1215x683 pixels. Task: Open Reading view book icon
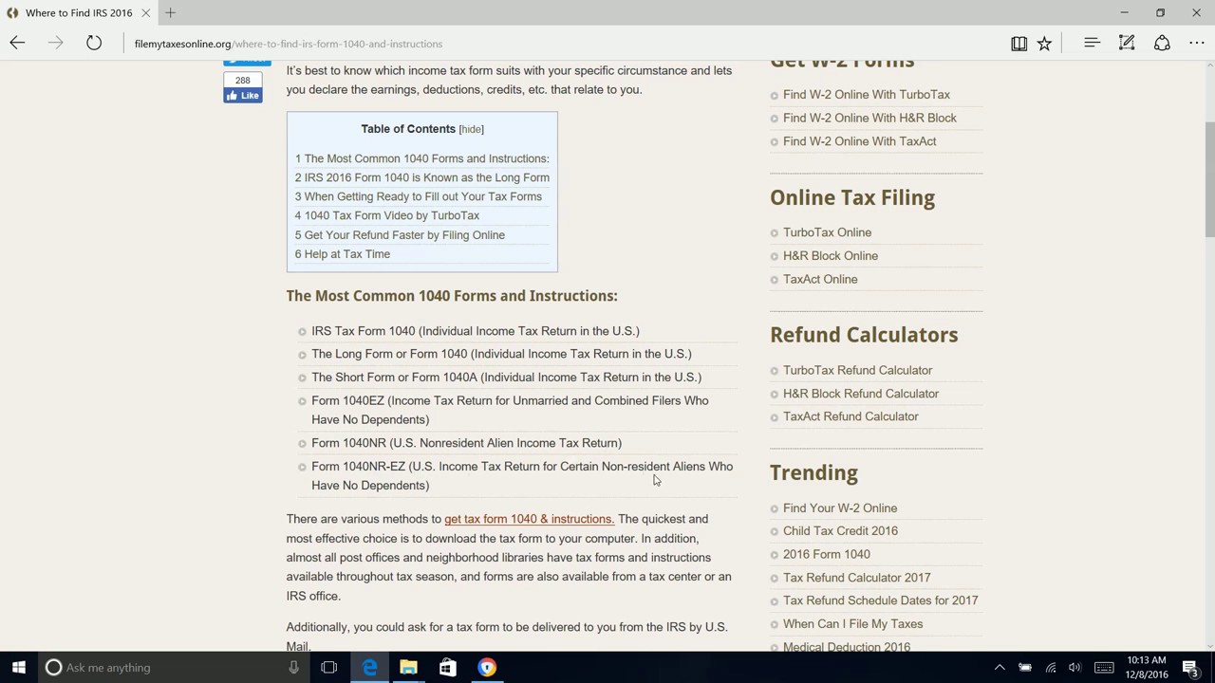point(1019,43)
